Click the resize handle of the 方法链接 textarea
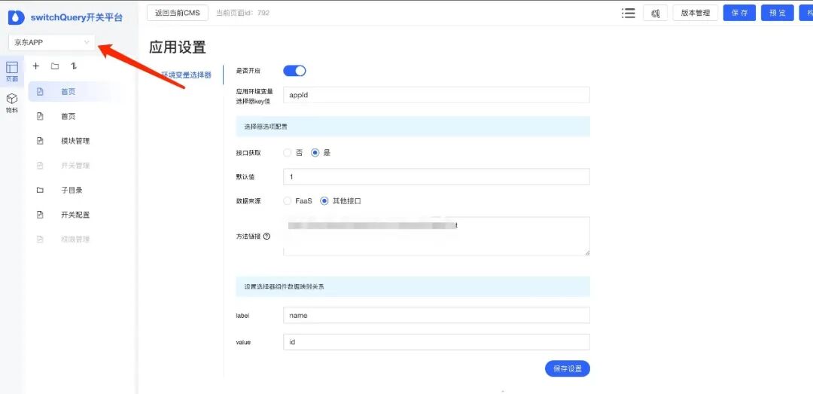Screen dimensions: 813x394 coord(587,252)
